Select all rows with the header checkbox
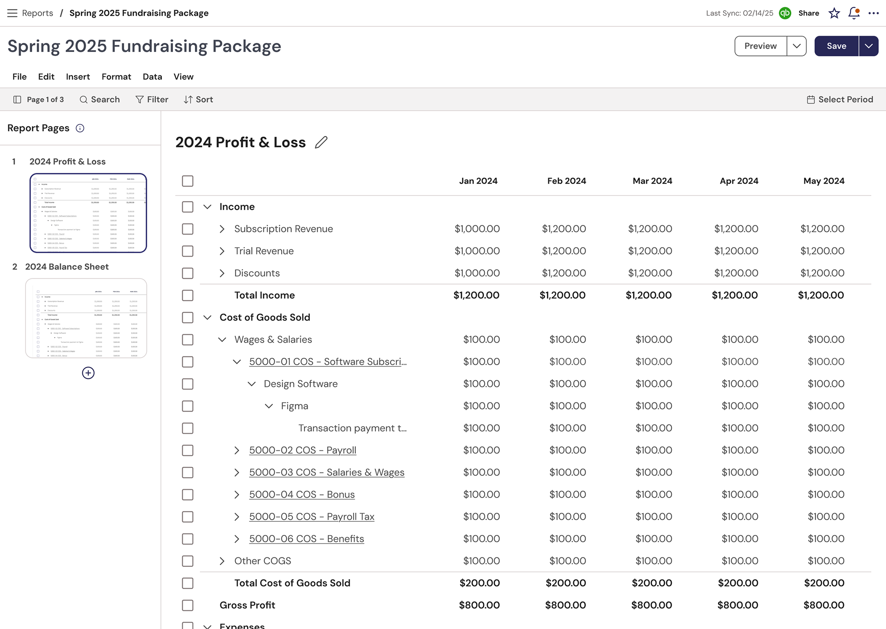This screenshot has width=886, height=629. tap(188, 181)
